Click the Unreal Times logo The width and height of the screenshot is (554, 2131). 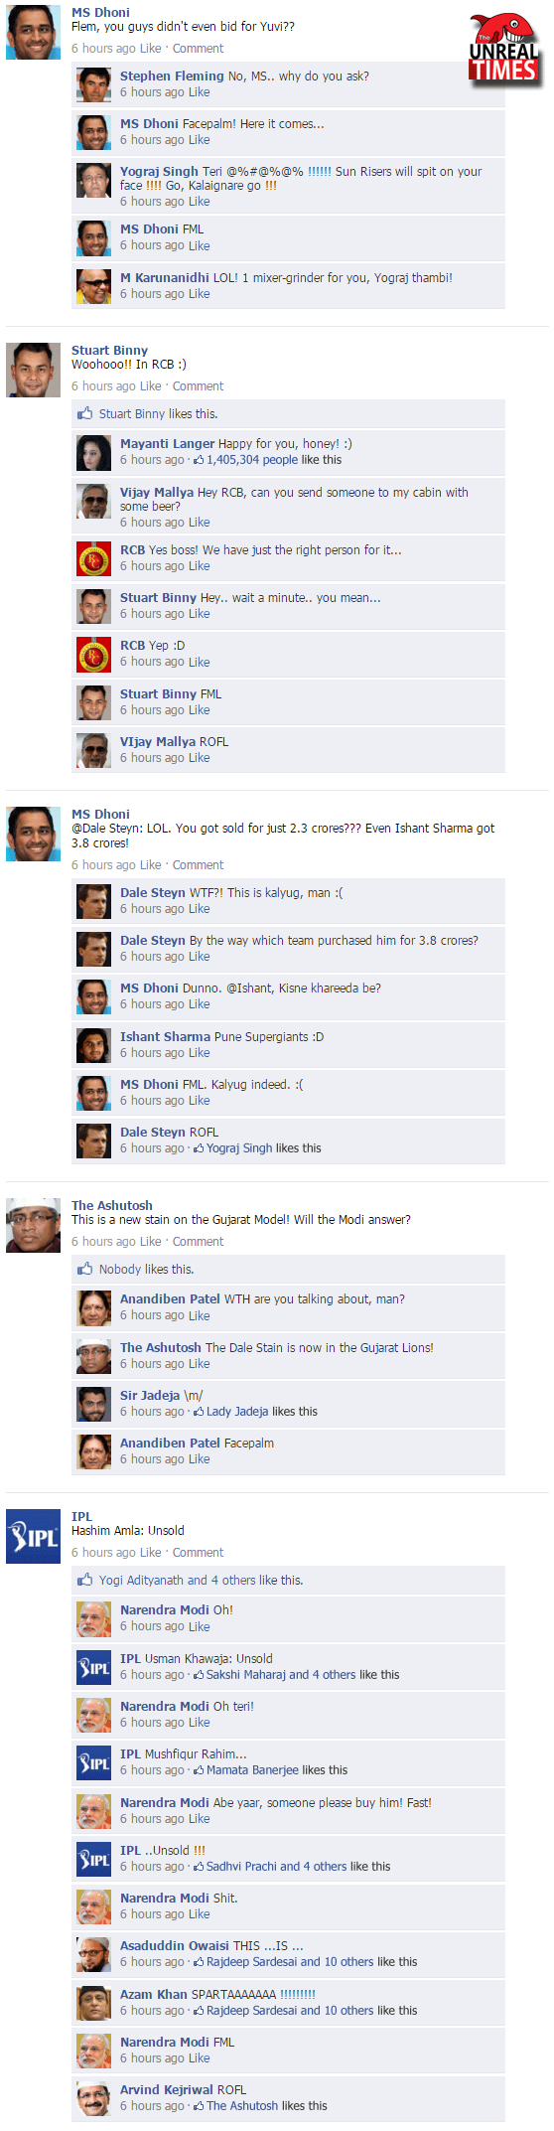click(x=506, y=50)
